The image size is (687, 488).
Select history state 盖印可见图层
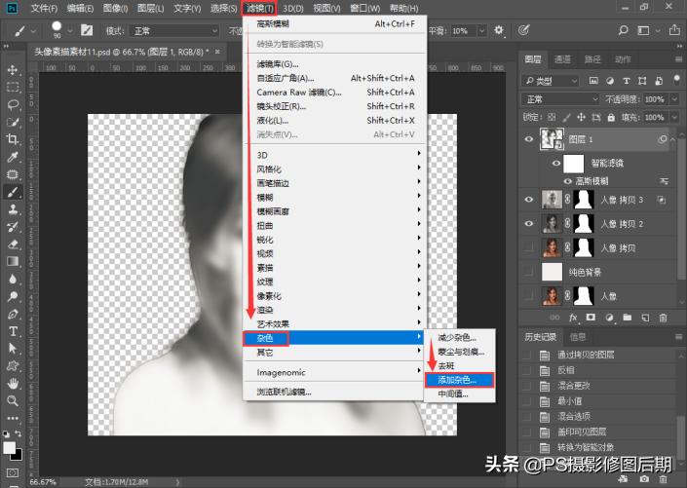point(582,432)
